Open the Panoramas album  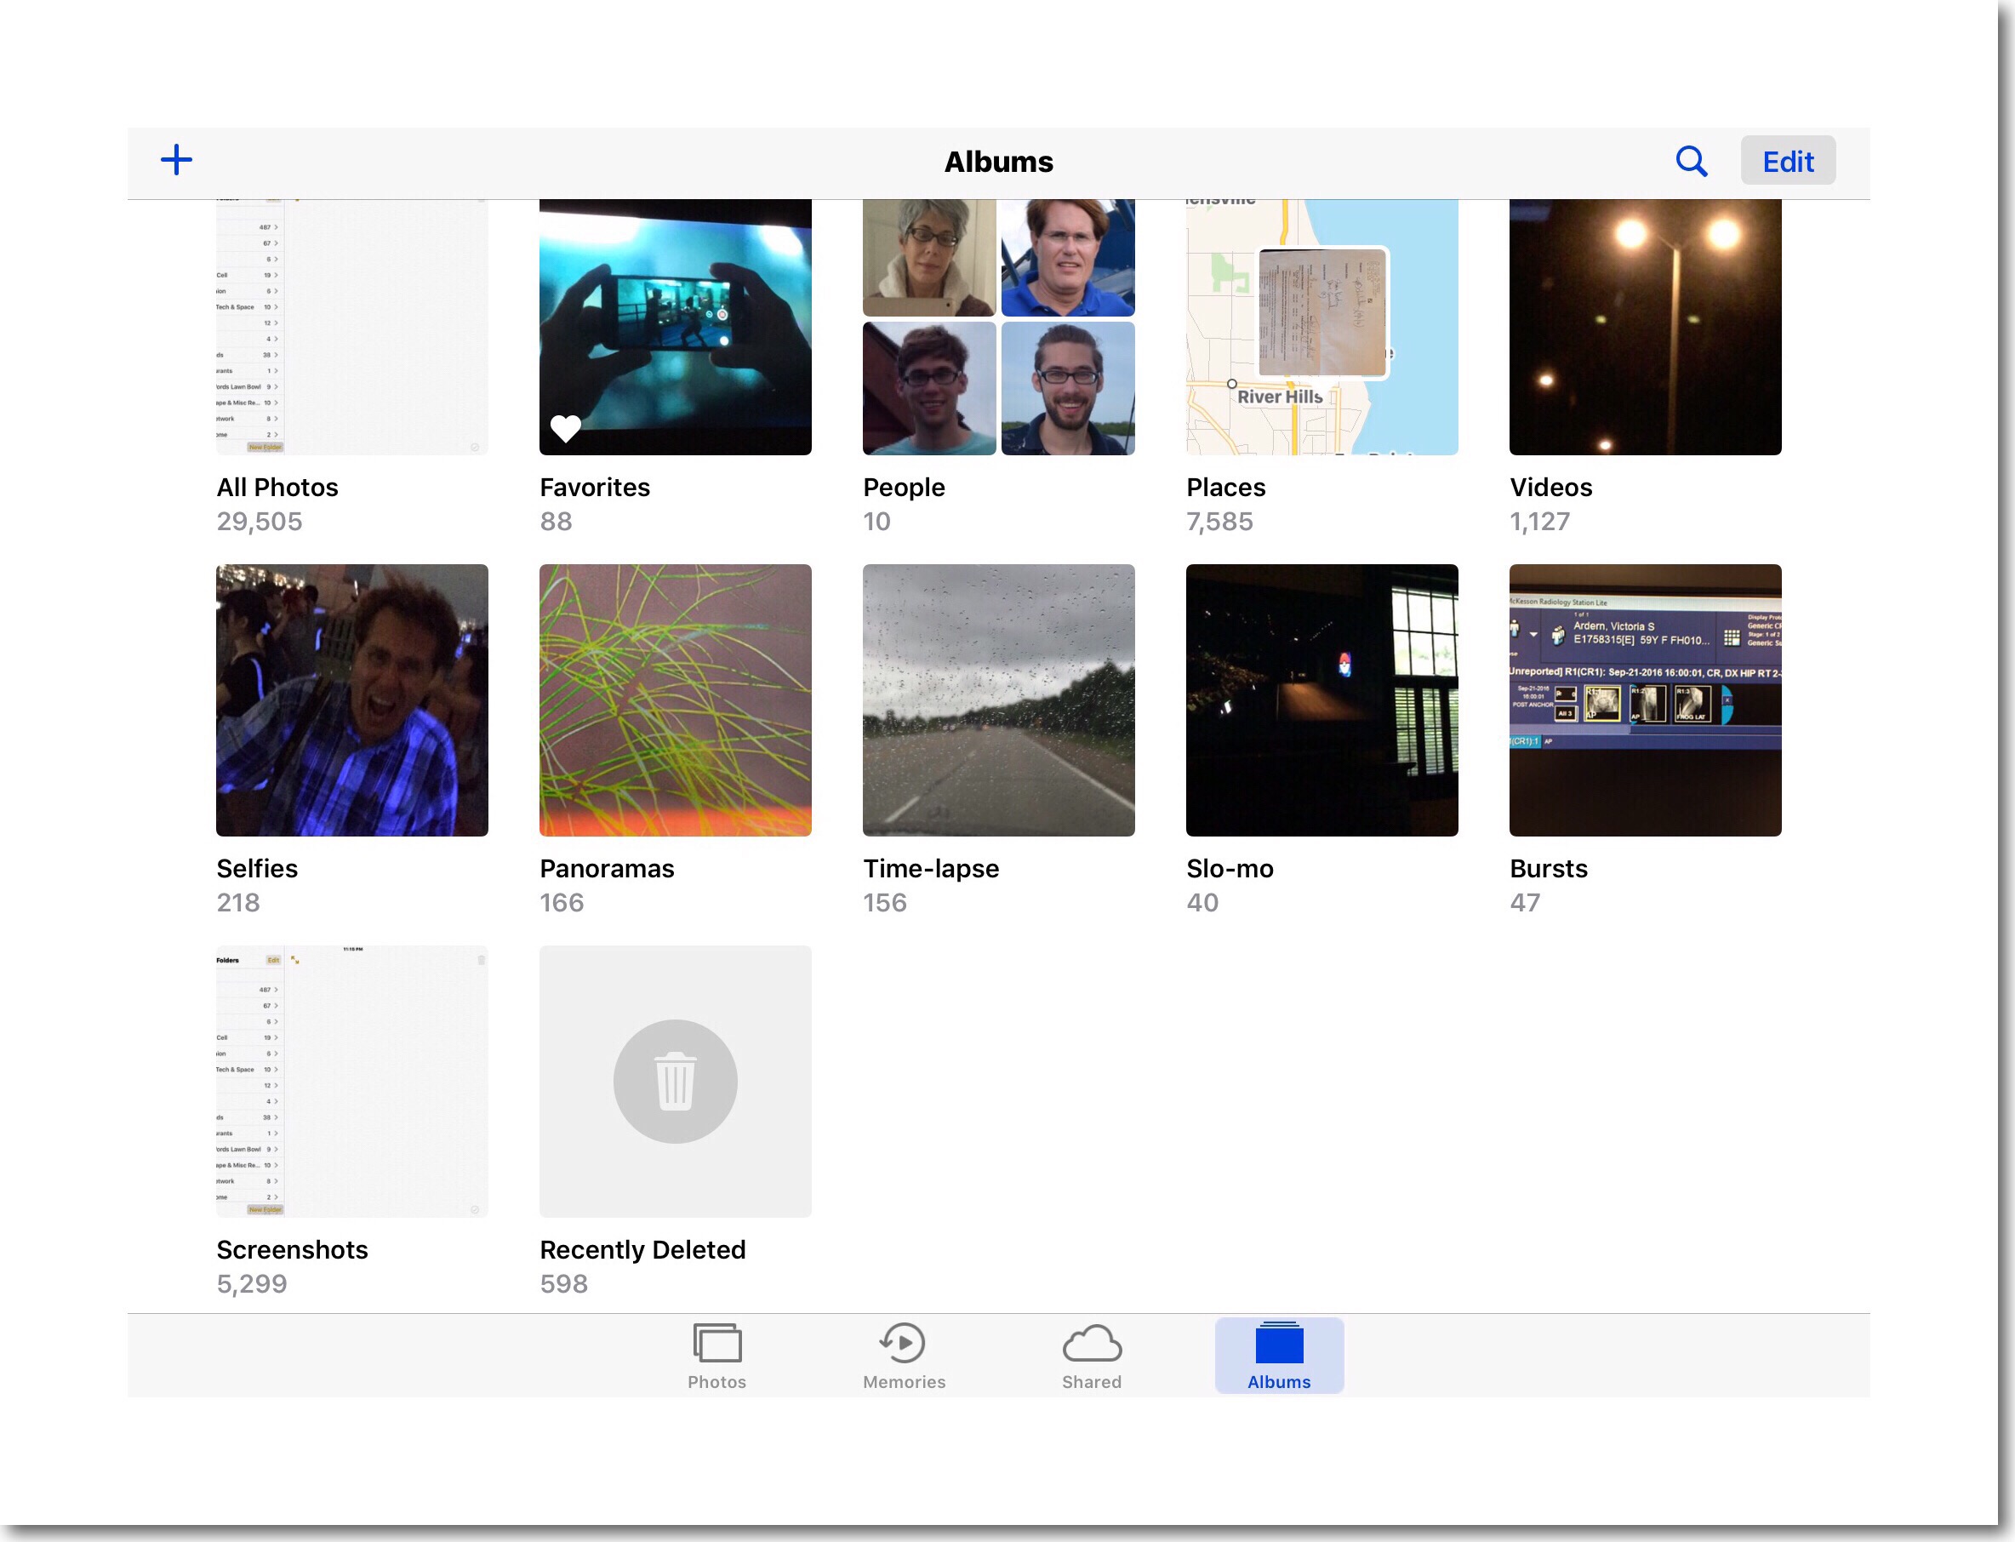tap(675, 700)
